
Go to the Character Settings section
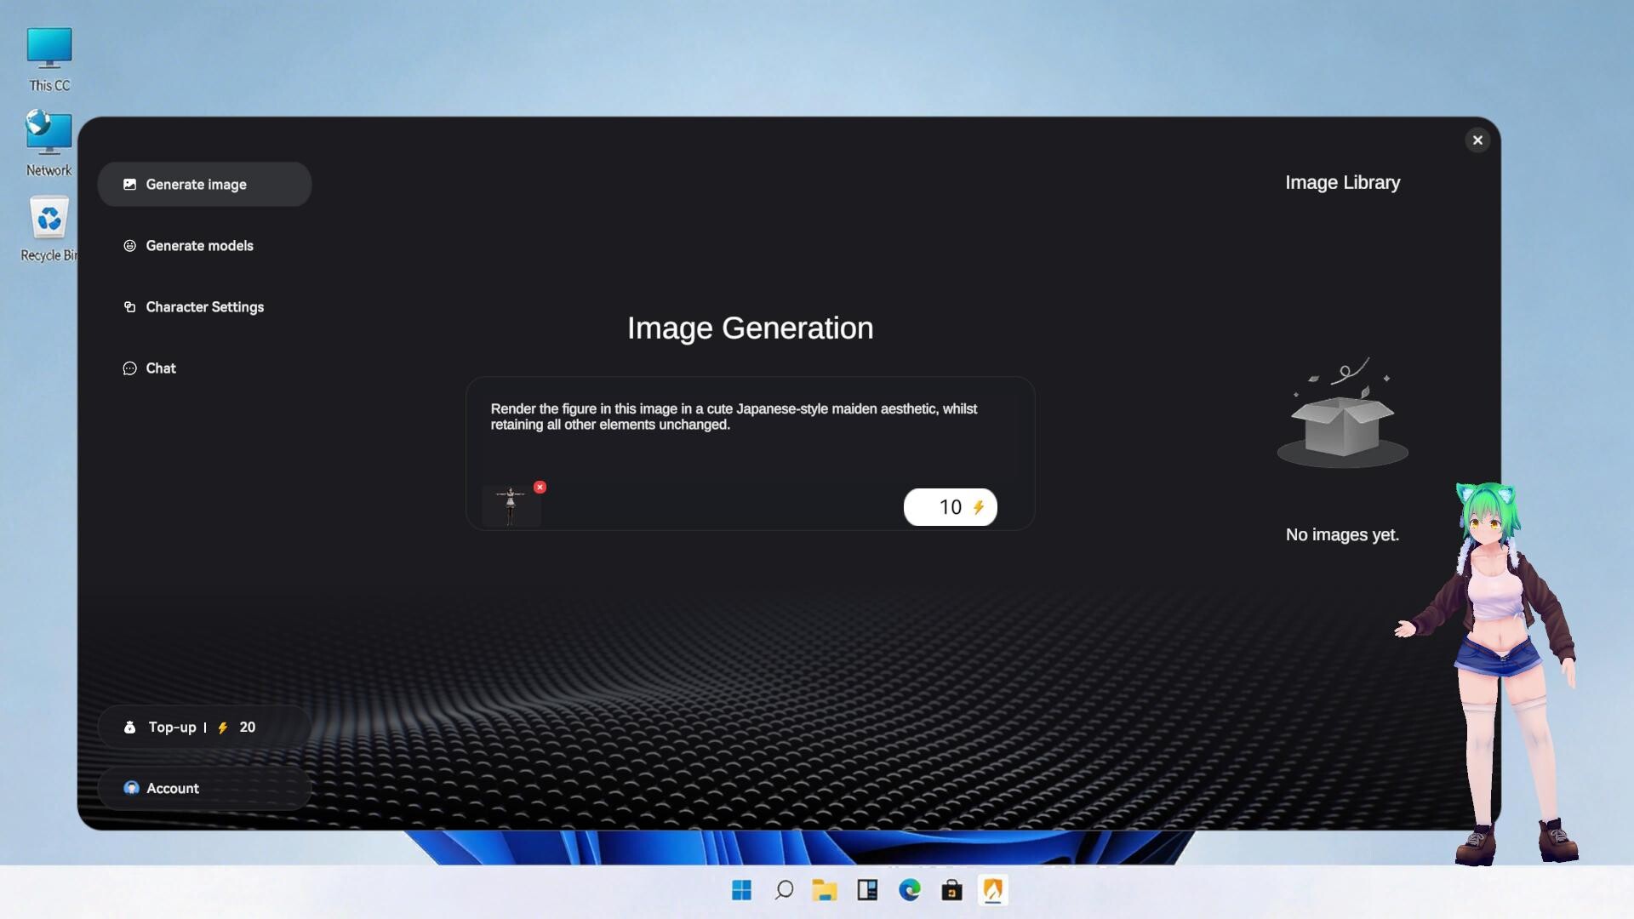point(204,306)
